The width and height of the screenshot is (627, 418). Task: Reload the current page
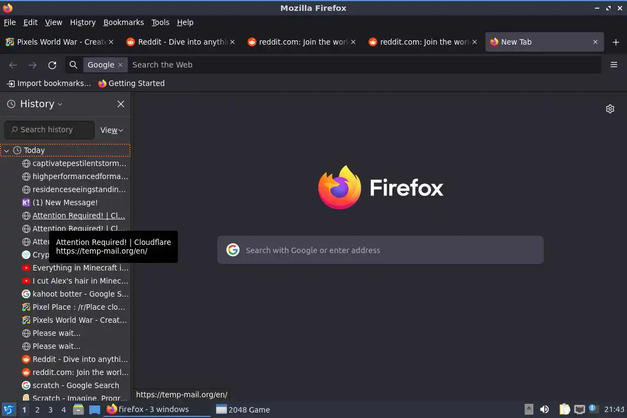pos(52,65)
